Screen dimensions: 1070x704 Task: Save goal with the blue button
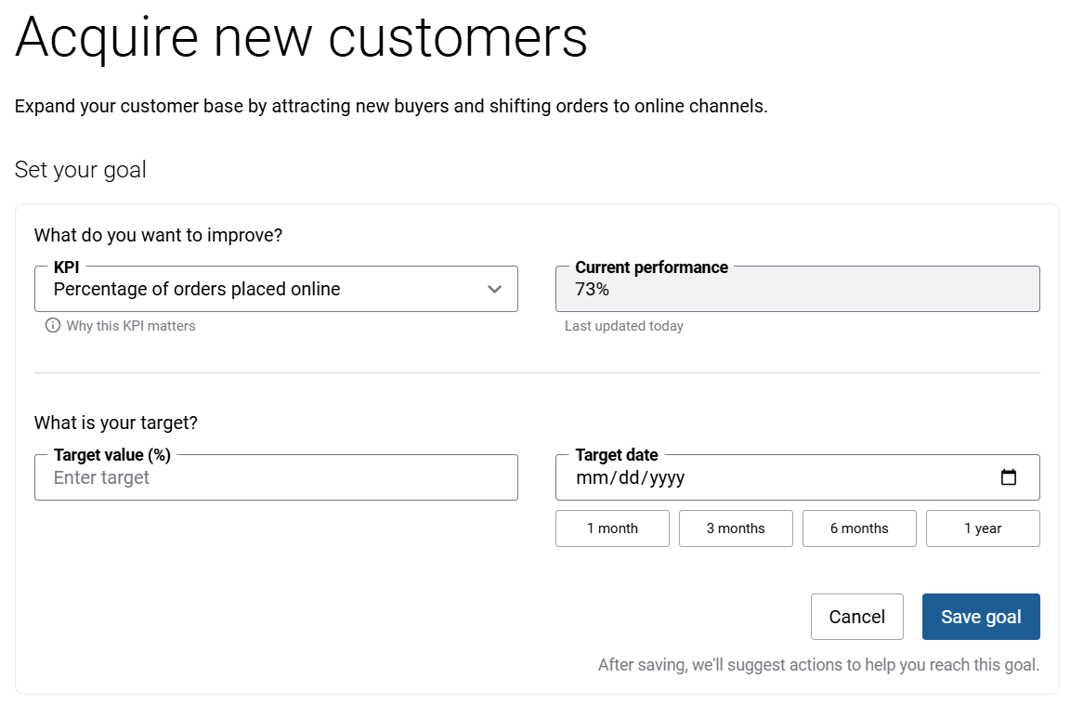(981, 617)
